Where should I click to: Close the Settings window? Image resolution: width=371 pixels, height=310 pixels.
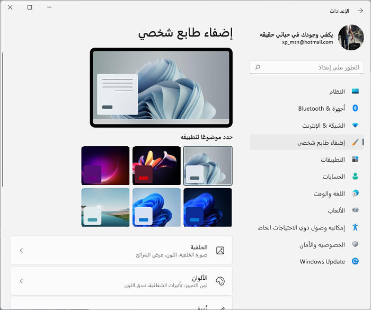click(10, 7)
